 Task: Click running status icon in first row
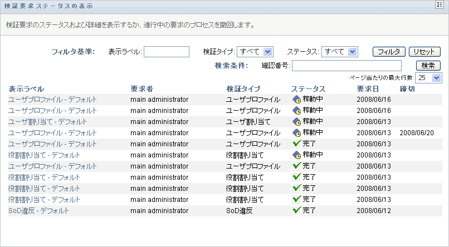[x=296, y=100]
